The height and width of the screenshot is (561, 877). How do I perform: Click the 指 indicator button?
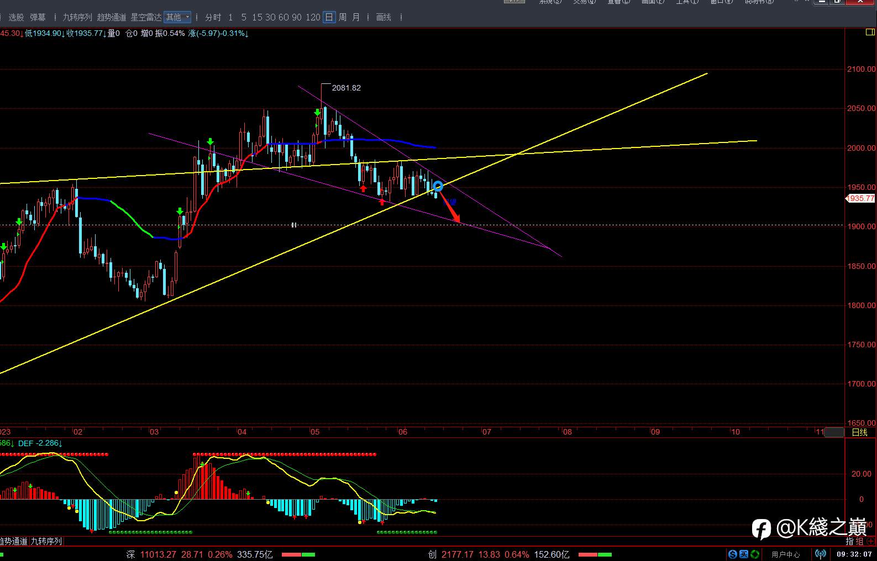point(850,542)
